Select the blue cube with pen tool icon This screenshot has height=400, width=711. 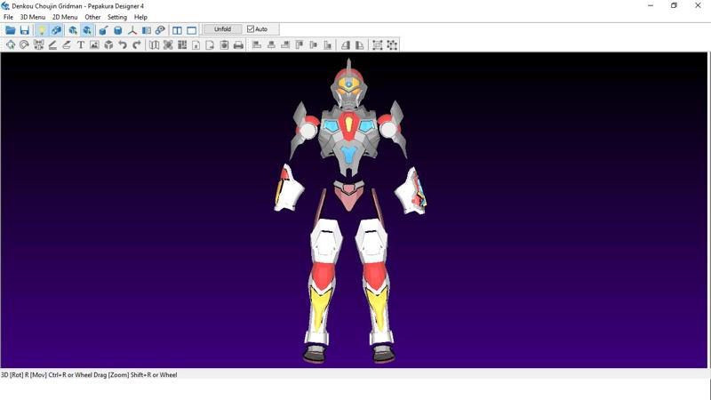(103, 30)
